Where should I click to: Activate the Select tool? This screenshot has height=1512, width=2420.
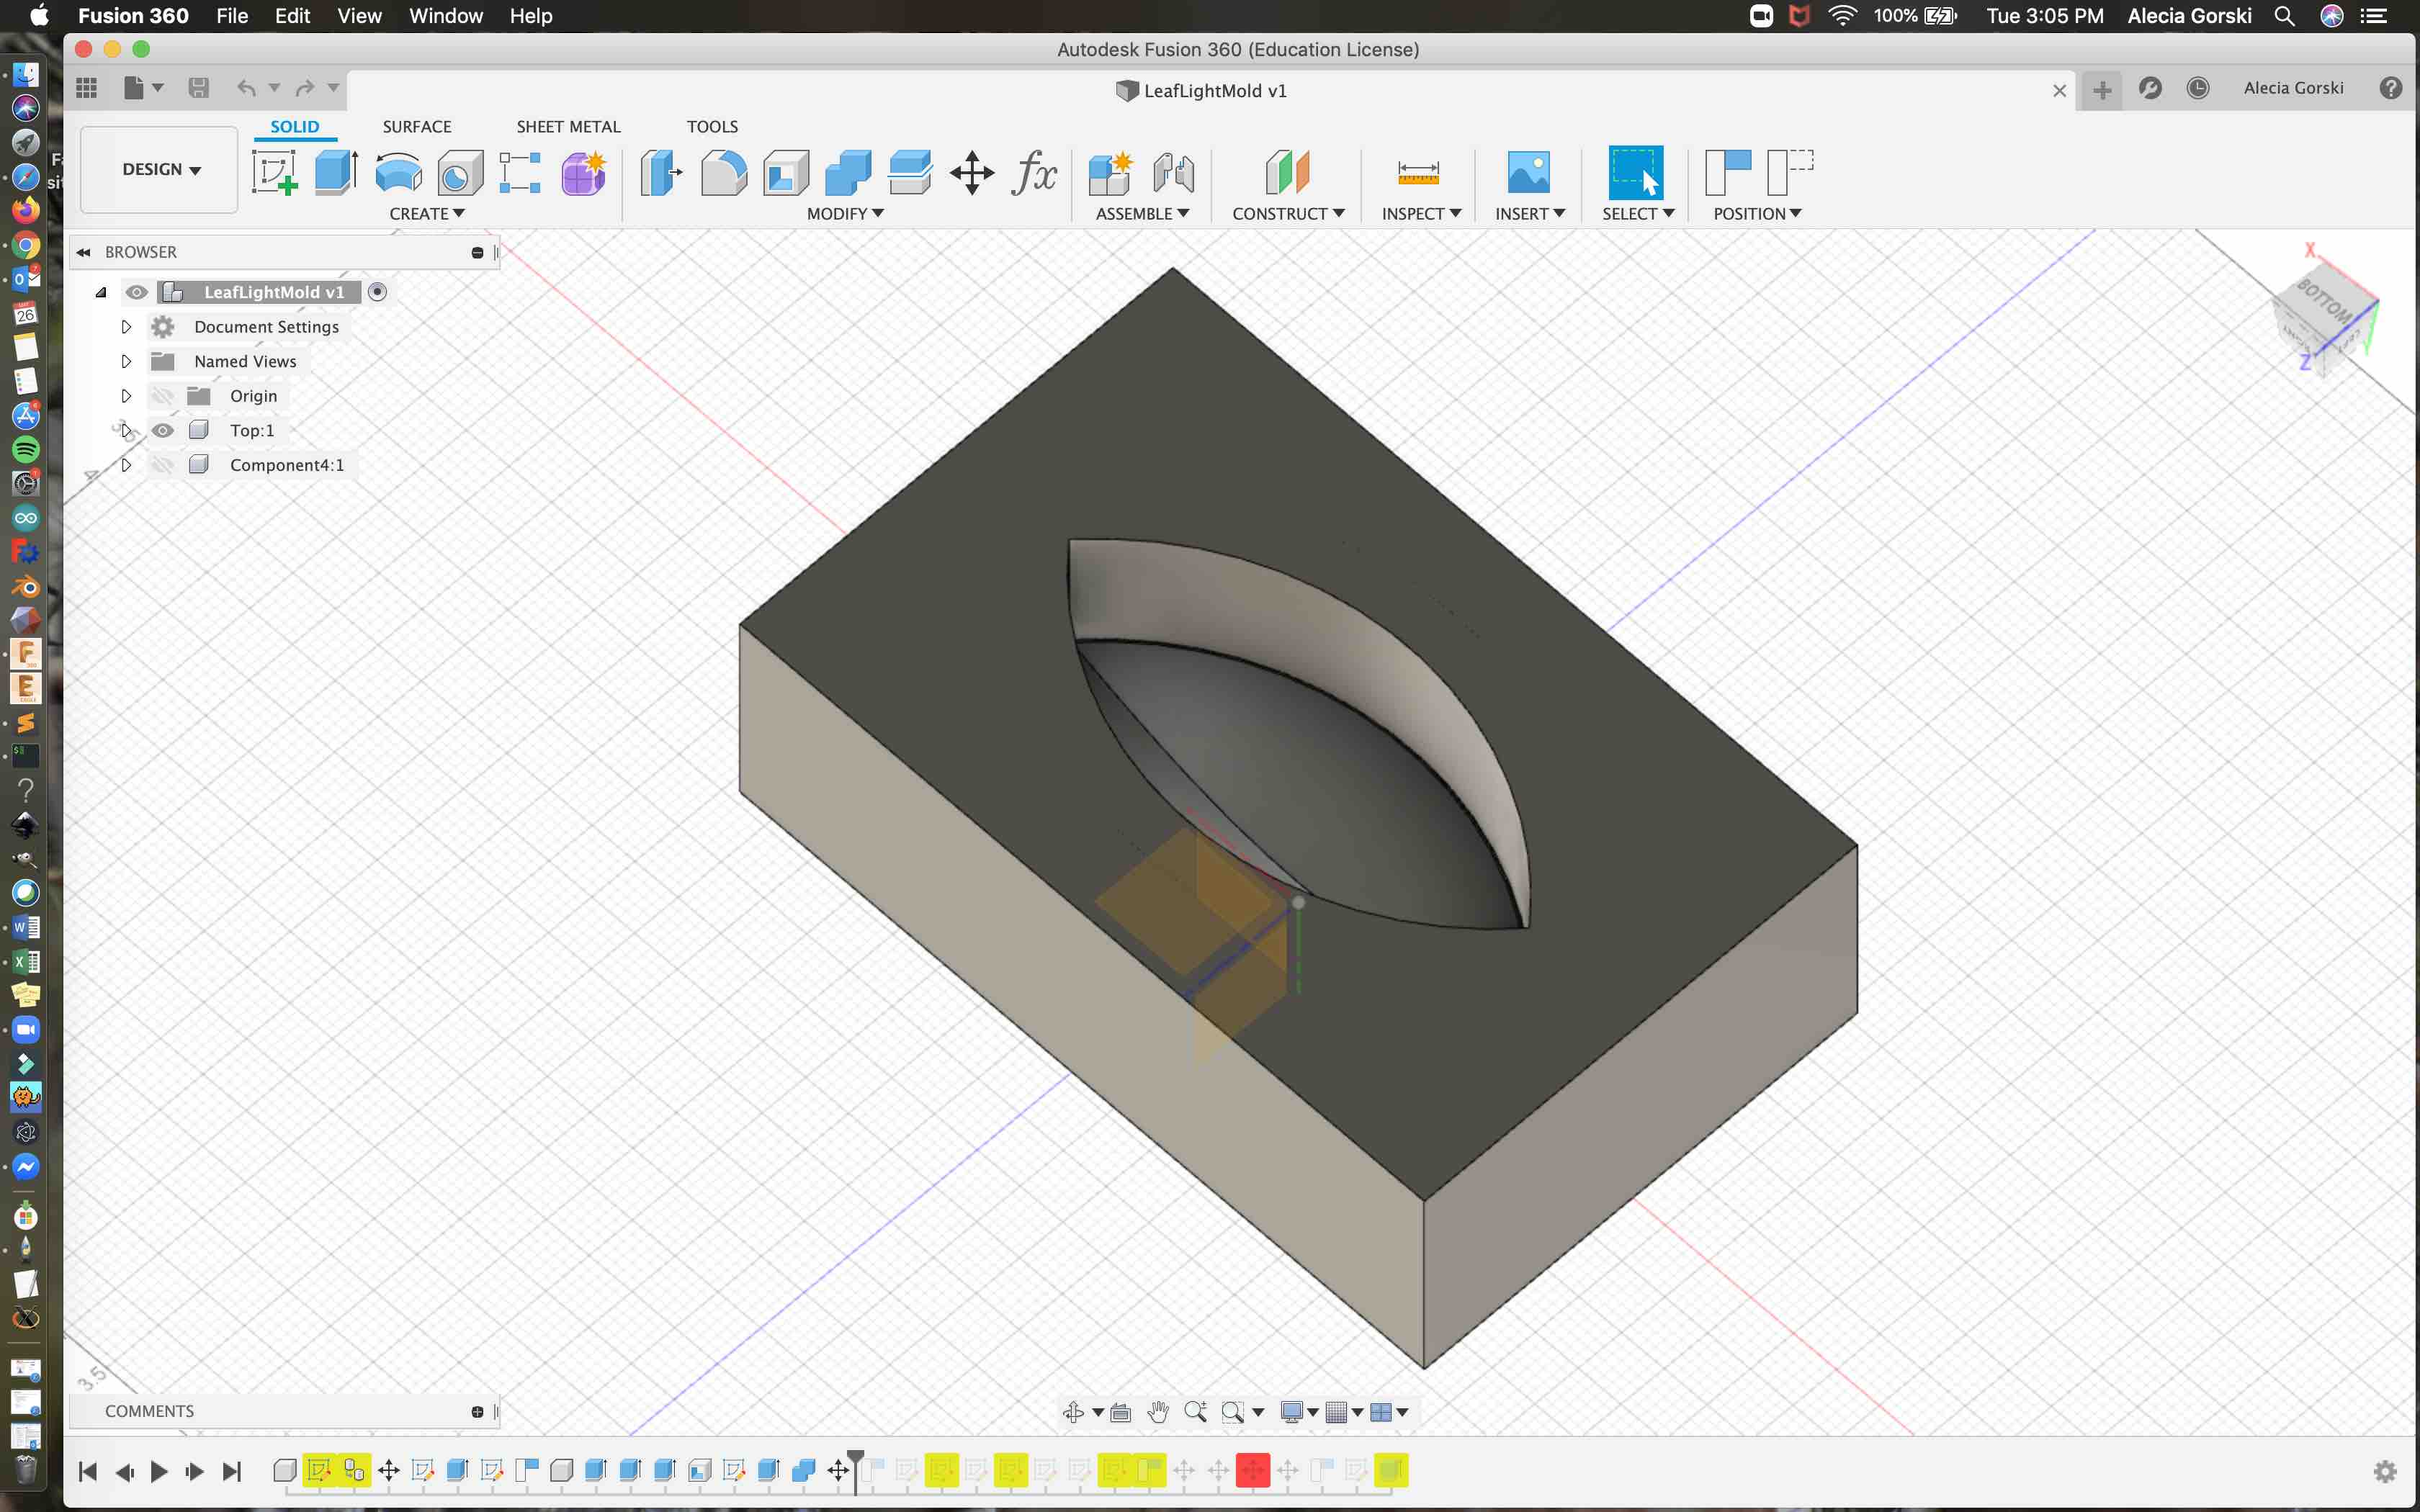point(1636,172)
